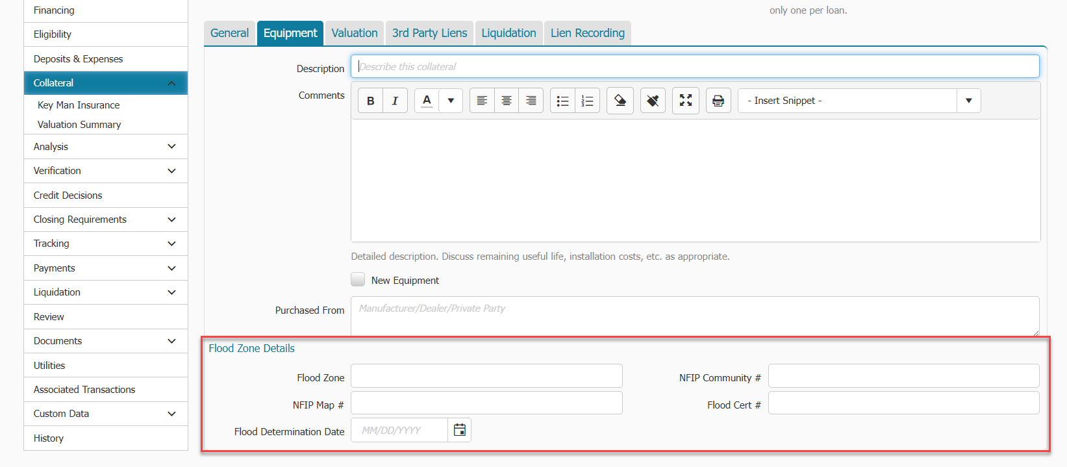Expand the sidebar Liquidation section
The width and height of the screenshot is (1067, 467).
click(x=171, y=292)
